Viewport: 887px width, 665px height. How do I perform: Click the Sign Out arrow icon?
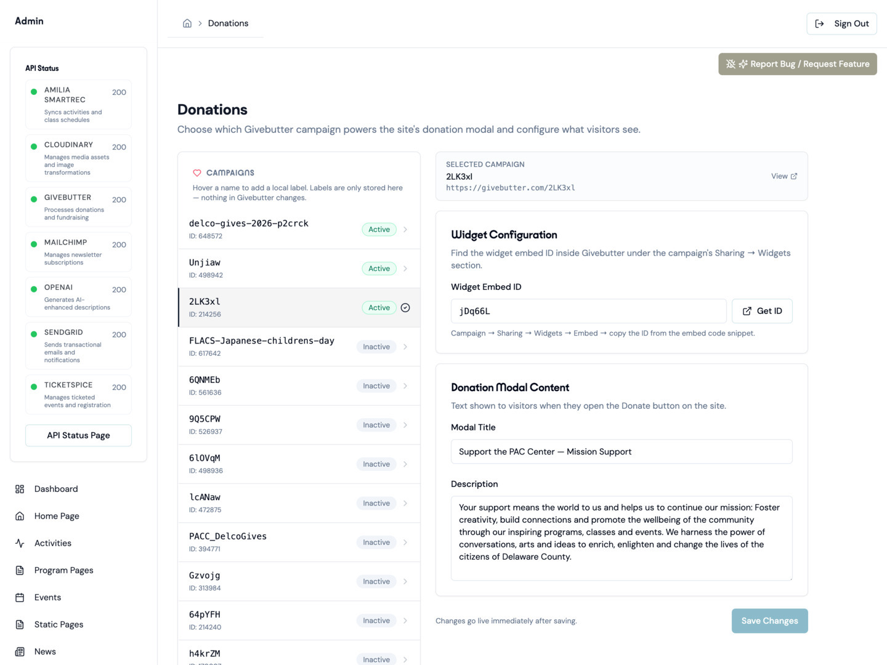[x=819, y=23]
